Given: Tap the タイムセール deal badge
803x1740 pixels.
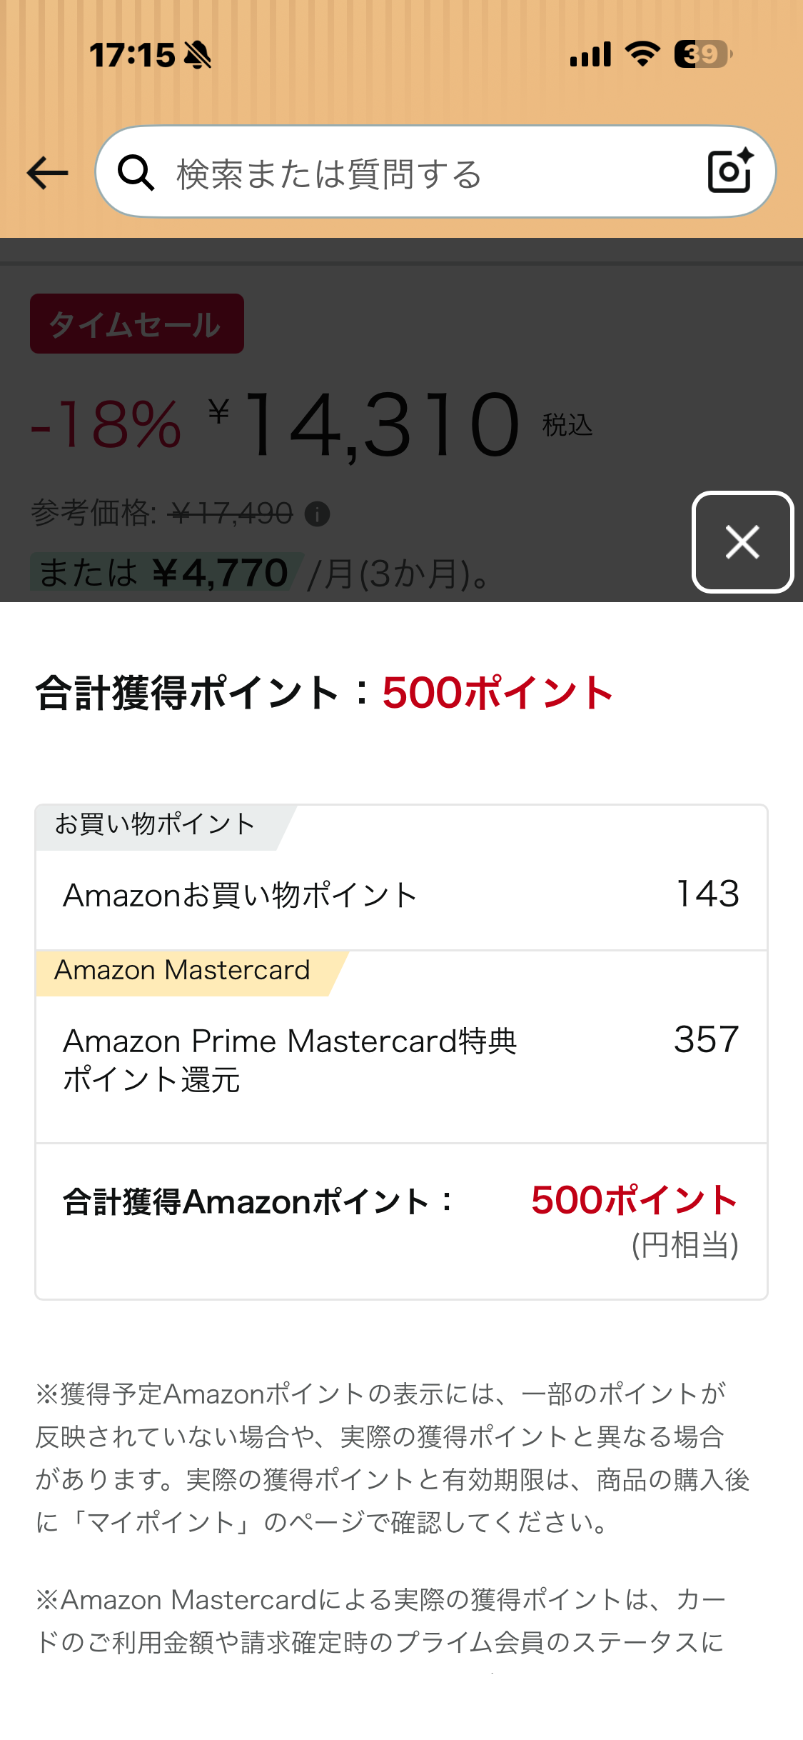Looking at the screenshot, I should [x=136, y=324].
